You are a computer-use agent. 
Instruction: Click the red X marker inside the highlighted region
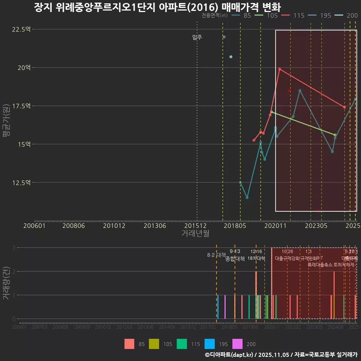coord(289,91)
